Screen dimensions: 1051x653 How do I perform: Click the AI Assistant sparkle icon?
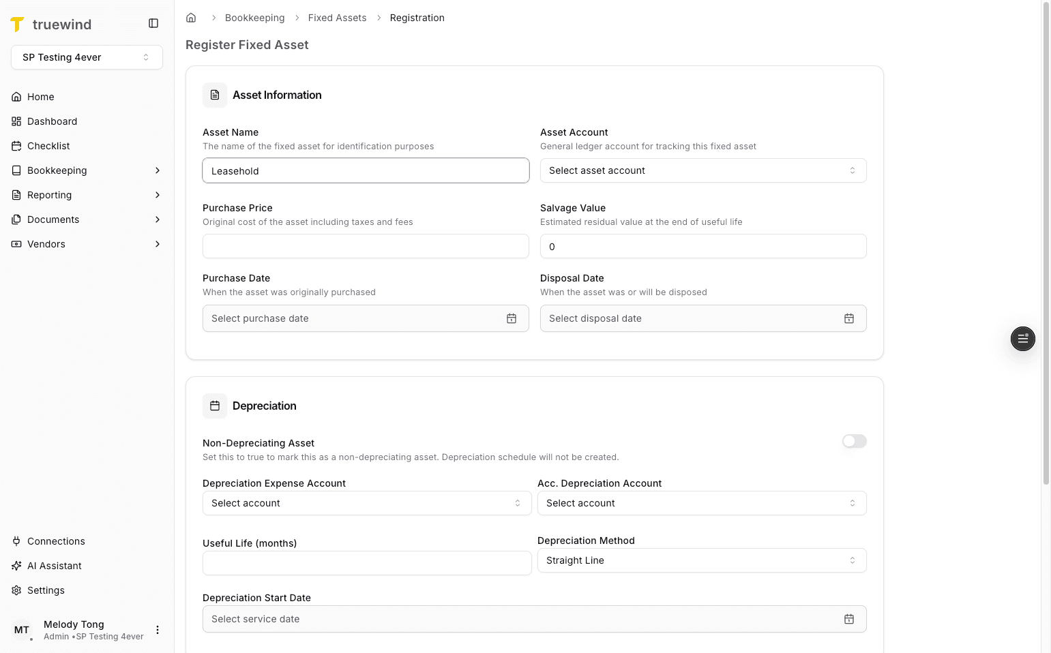16,565
